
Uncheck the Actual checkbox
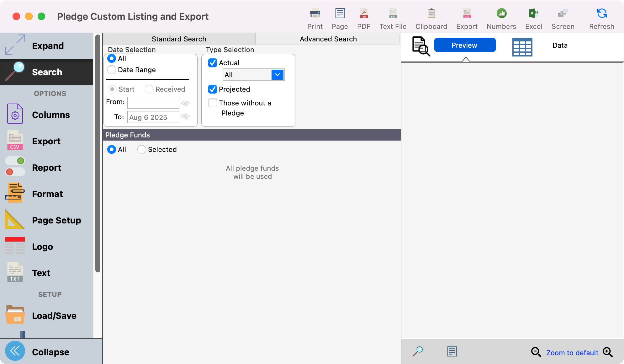[212, 63]
